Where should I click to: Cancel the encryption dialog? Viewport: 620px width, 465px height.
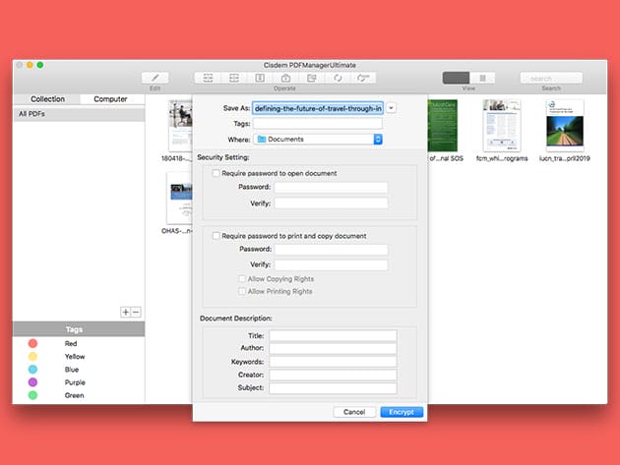click(x=354, y=412)
